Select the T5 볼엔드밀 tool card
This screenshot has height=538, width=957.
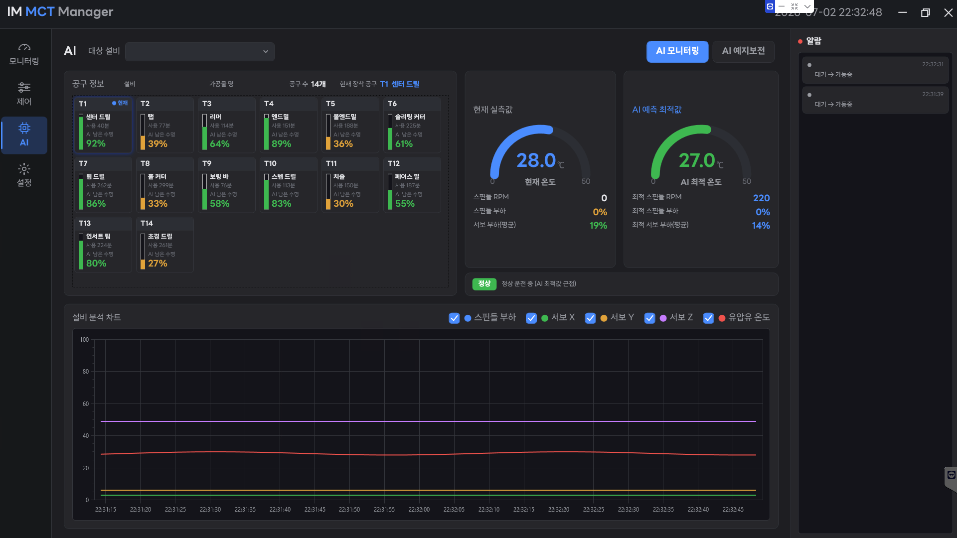pos(350,125)
